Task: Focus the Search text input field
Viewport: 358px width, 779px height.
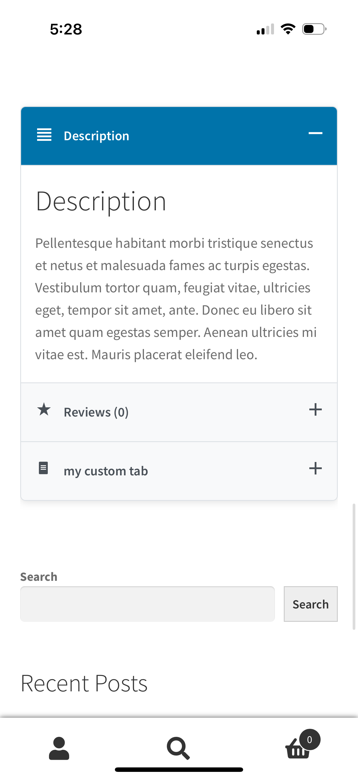Action: 148,604
